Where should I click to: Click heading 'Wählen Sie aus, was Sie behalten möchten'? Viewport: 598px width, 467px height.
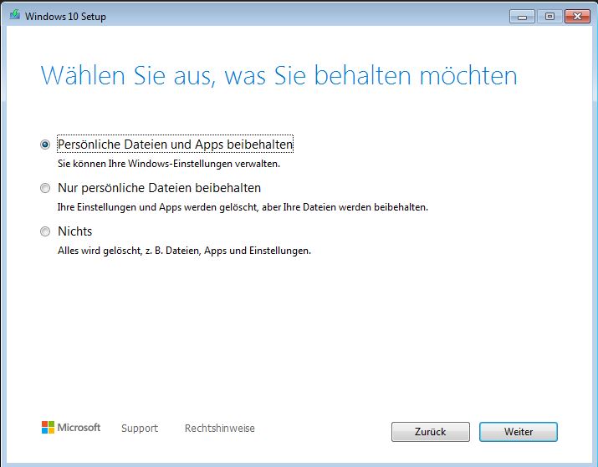[279, 75]
